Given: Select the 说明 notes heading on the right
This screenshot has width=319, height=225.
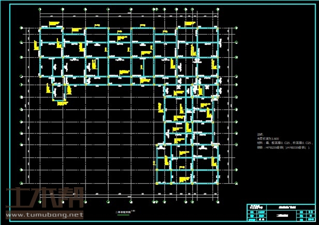Looking at the screenshot, I should 260,134.
